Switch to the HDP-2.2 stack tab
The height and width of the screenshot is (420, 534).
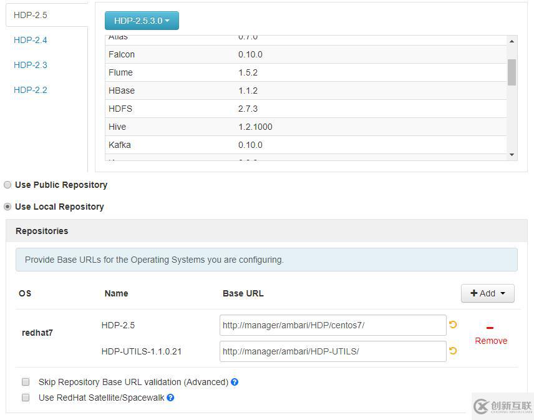coord(31,90)
